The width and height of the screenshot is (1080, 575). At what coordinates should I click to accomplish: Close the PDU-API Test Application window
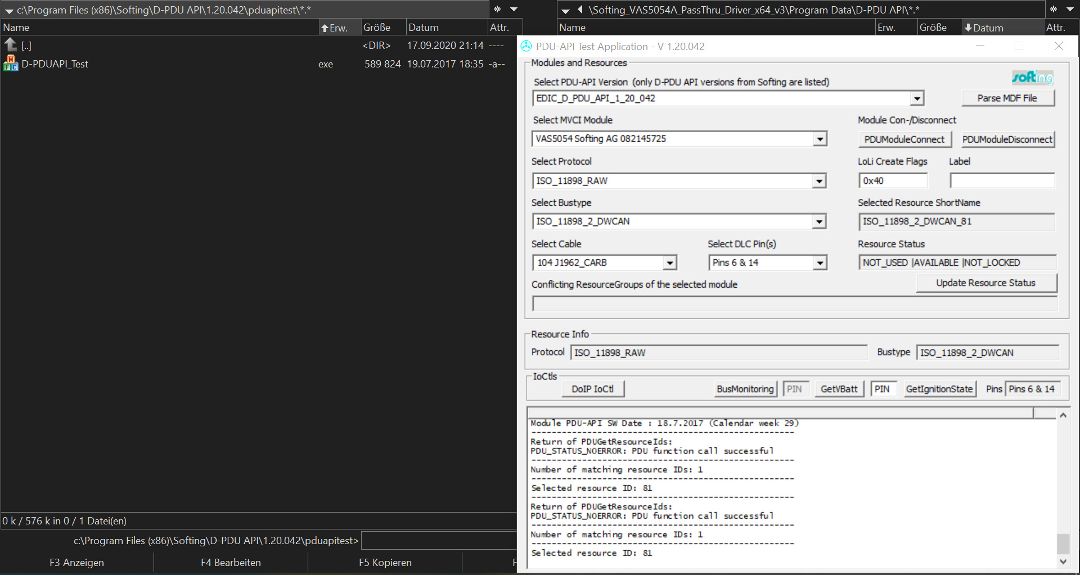(x=1059, y=46)
